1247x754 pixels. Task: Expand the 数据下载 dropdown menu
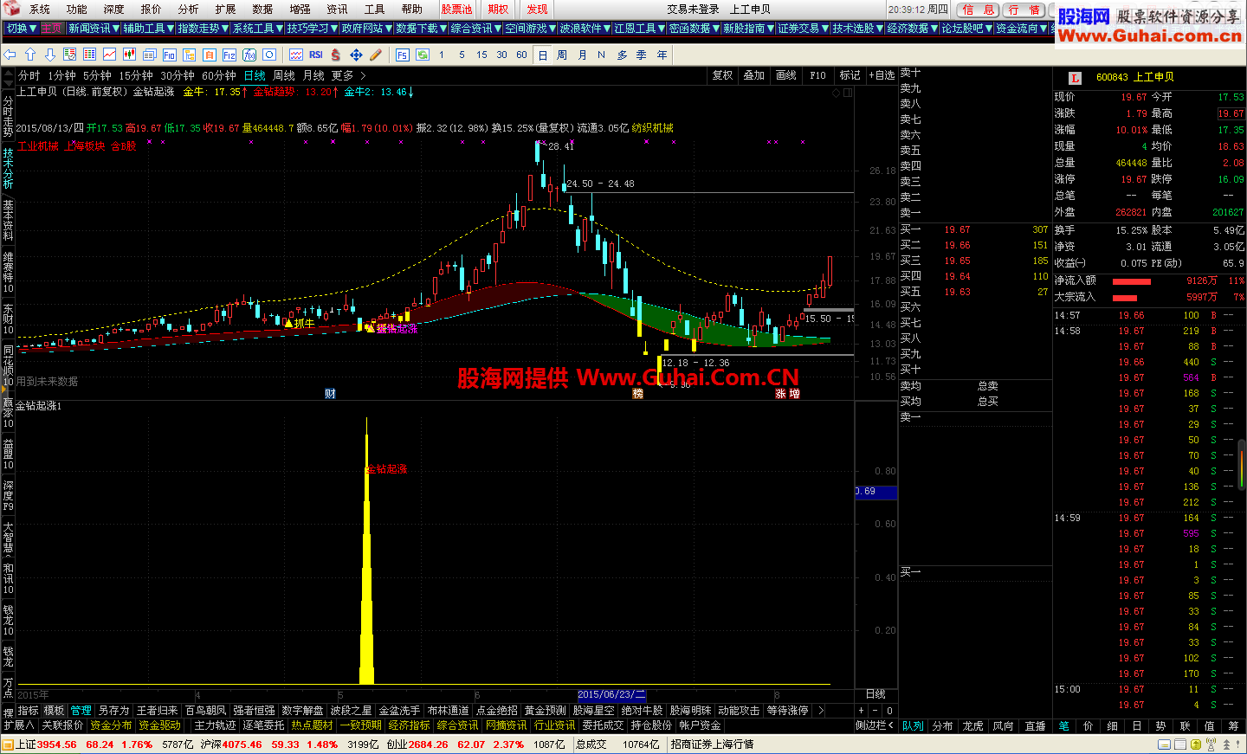coord(421,29)
